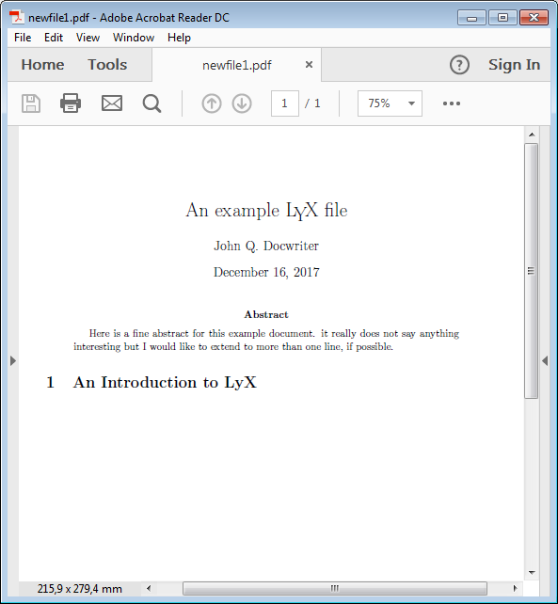Expand the left navigation pane arrow
Screen dimensions: 558x604
13,361
